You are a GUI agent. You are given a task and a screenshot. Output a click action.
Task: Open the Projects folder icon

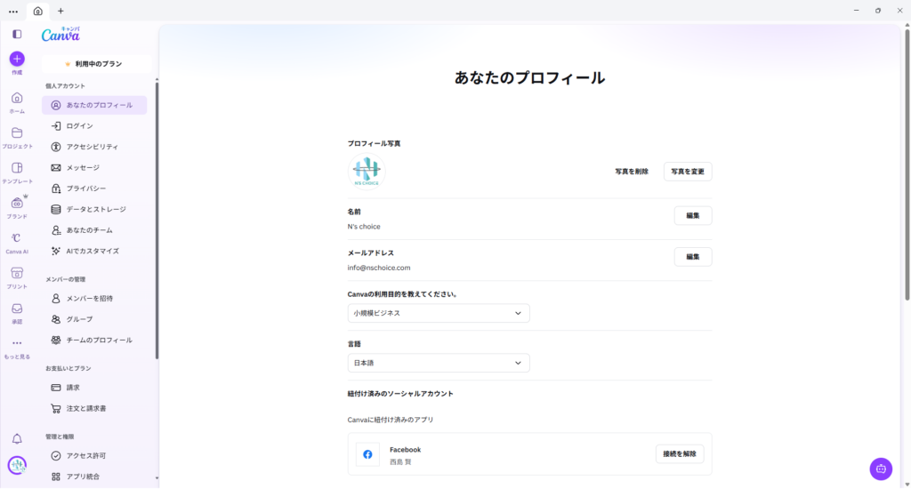tap(17, 132)
